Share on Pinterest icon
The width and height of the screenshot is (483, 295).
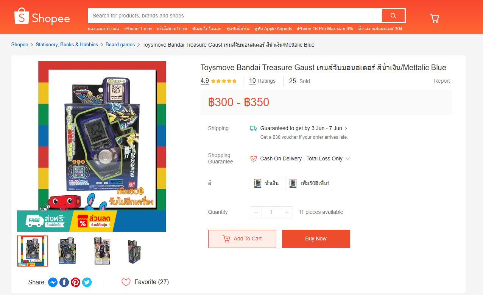(76, 282)
